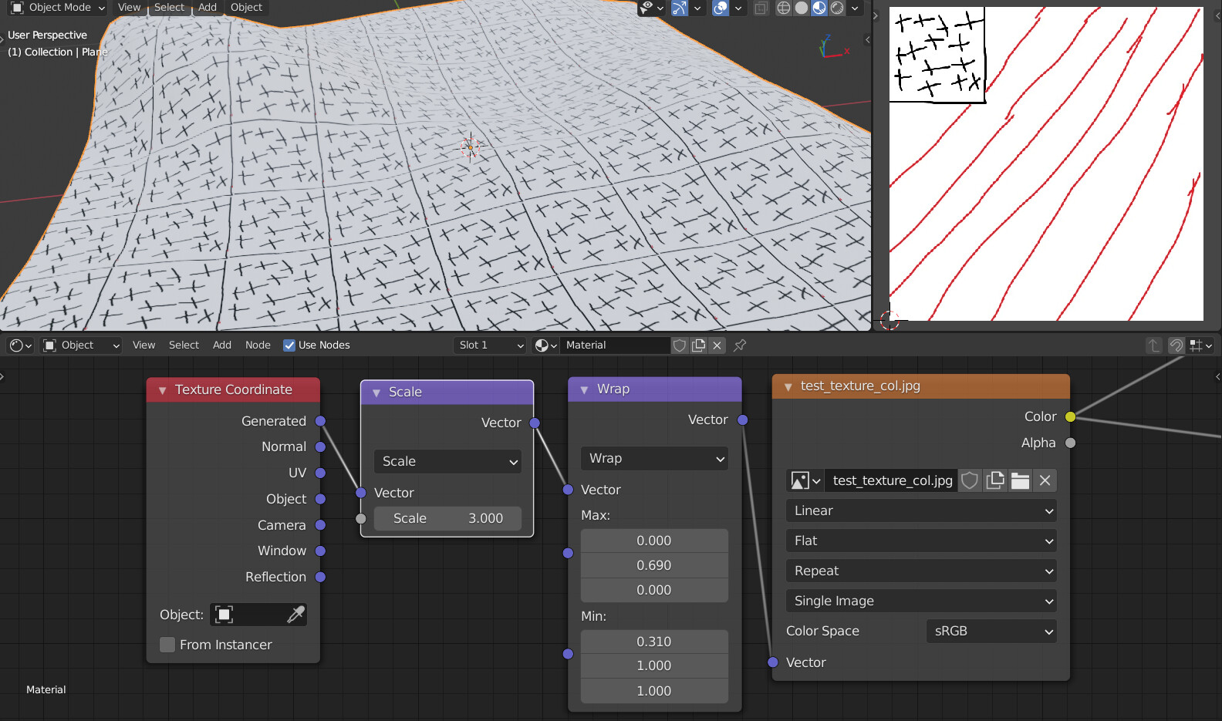Image resolution: width=1222 pixels, height=721 pixels.
Task: Toggle pin node tree icon
Action: coord(740,345)
